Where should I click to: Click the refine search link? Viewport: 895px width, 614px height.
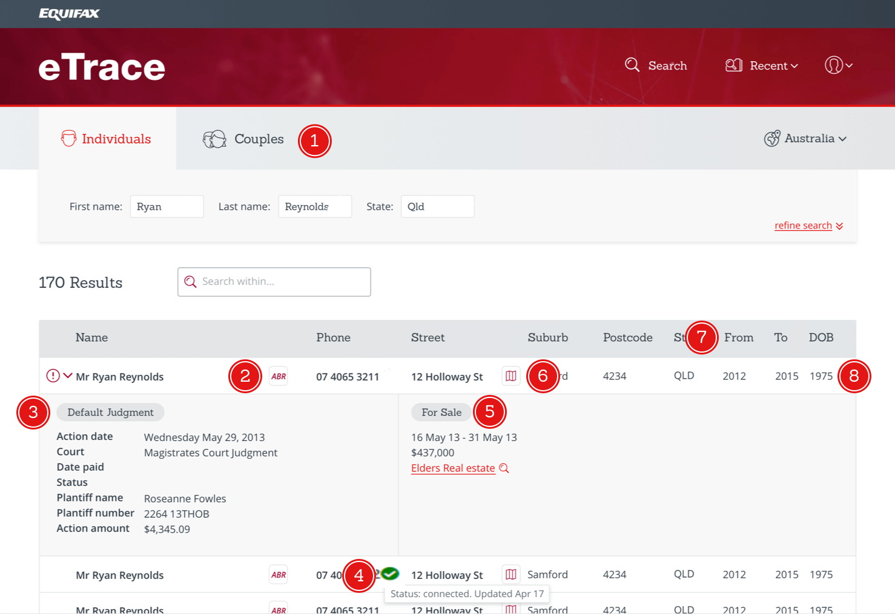pyautogui.click(x=803, y=225)
